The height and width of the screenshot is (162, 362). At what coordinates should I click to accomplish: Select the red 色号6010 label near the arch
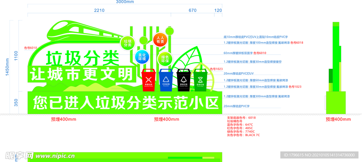coord(30,48)
